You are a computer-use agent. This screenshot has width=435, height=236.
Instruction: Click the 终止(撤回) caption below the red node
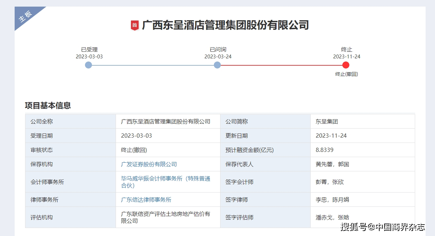click(347, 74)
